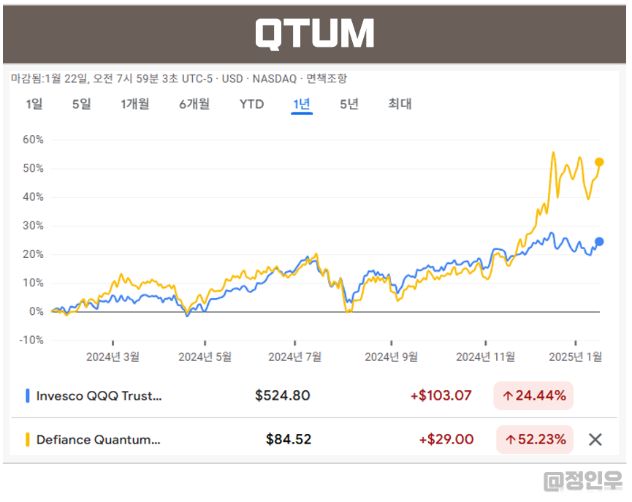Click the 60% y-axis label
This screenshot has width=632, height=502.
pyautogui.click(x=33, y=140)
